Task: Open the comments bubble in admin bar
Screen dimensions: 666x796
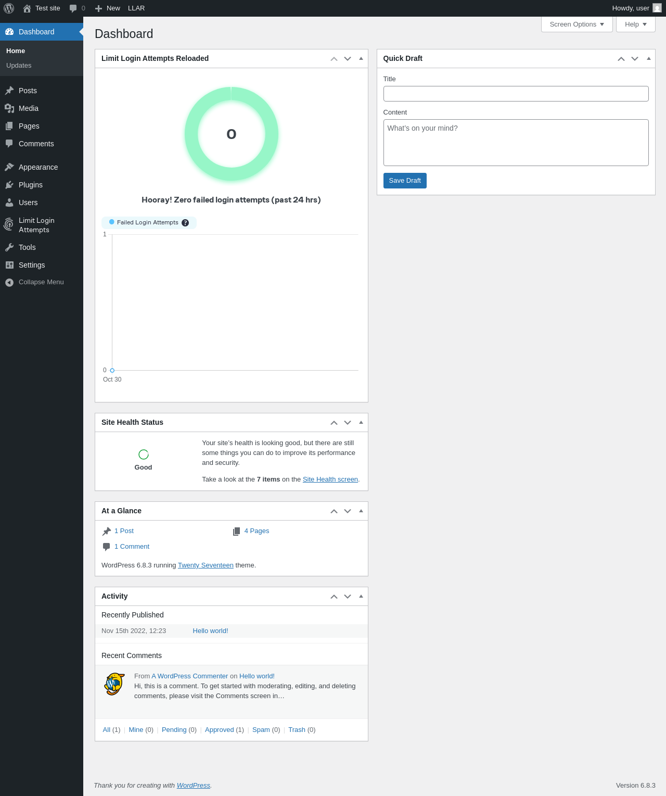Action: pyautogui.click(x=73, y=8)
